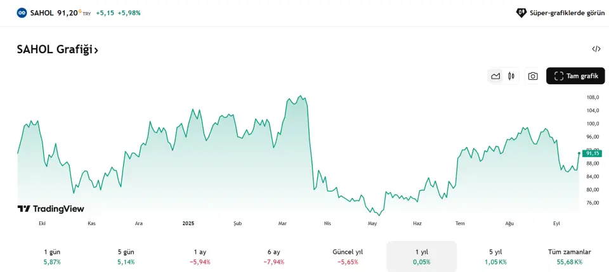Click the 2025 marker on time axis
Image resolution: width=609 pixels, height=272 pixels.
point(188,223)
